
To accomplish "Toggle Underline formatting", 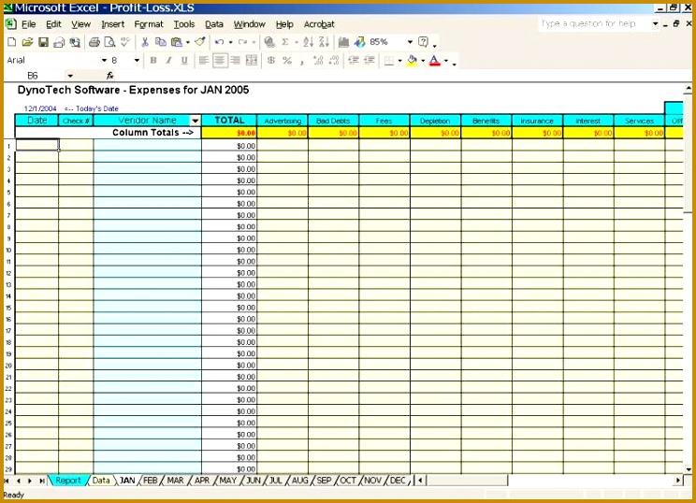I will pos(184,61).
